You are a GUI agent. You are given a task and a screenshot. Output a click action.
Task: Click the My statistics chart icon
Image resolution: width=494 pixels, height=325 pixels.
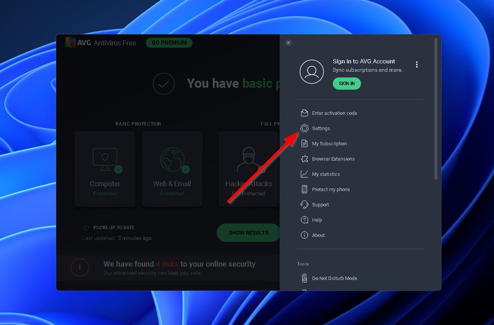click(304, 174)
